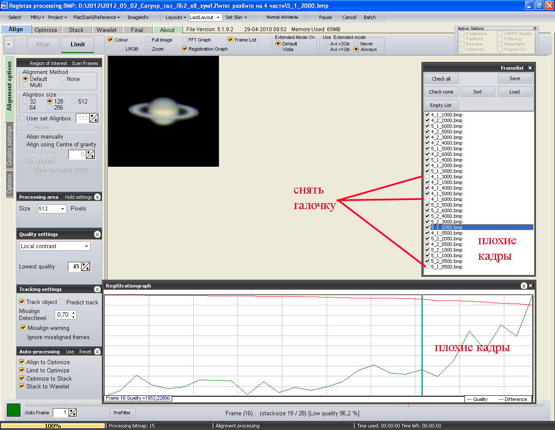Close the RegiStrationgraph panel
Image resolution: width=555 pixels, height=430 pixels.
click(x=530, y=286)
